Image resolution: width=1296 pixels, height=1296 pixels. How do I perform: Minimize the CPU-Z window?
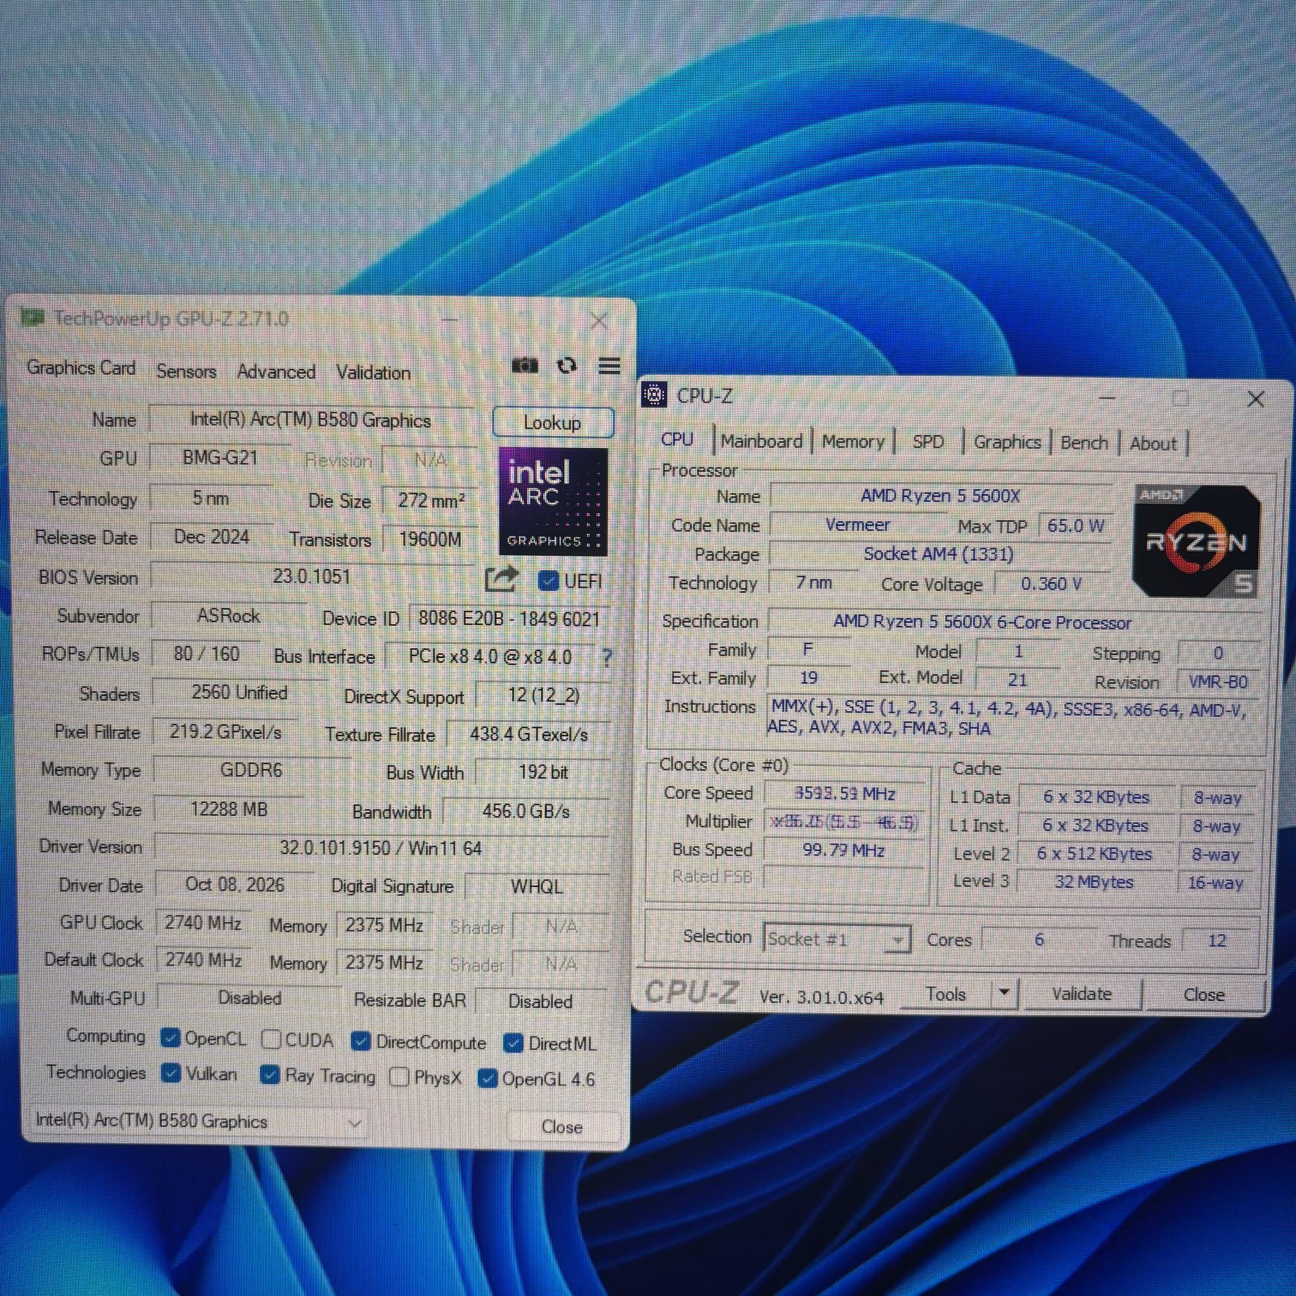1107,398
